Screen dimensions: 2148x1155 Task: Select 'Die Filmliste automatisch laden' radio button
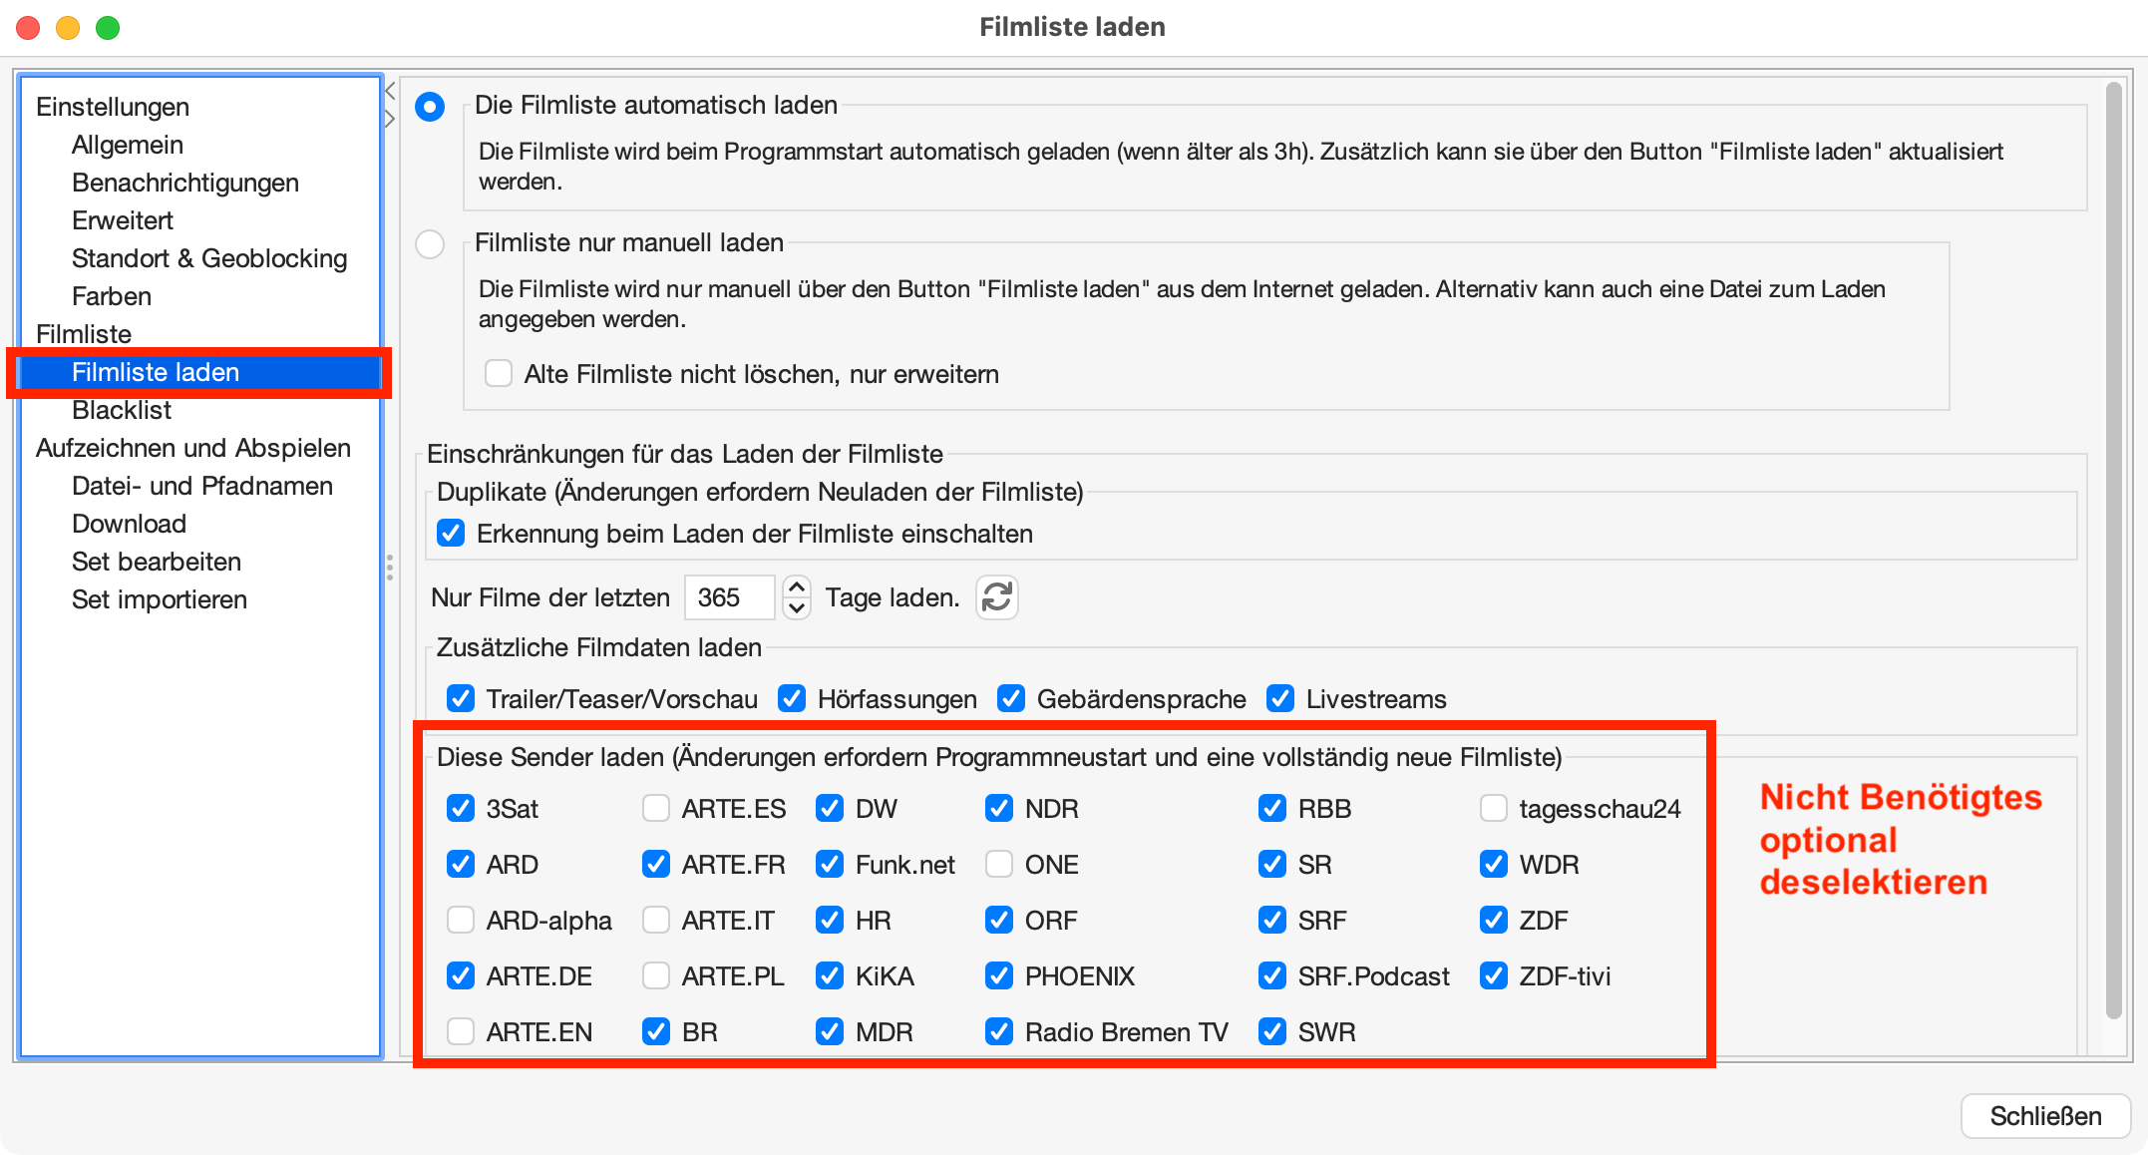430,106
